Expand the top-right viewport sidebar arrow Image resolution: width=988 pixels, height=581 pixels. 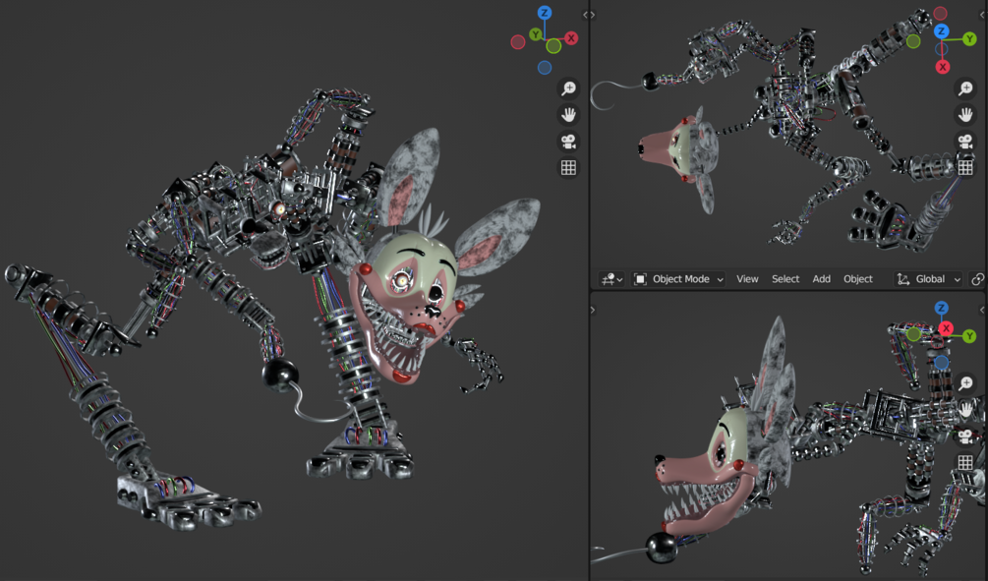tap(983, 15)
